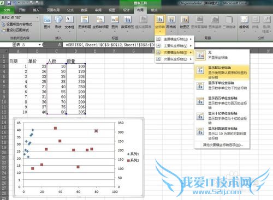
Task: Insert a text box with 文本框
Action: tap(69, 23)
